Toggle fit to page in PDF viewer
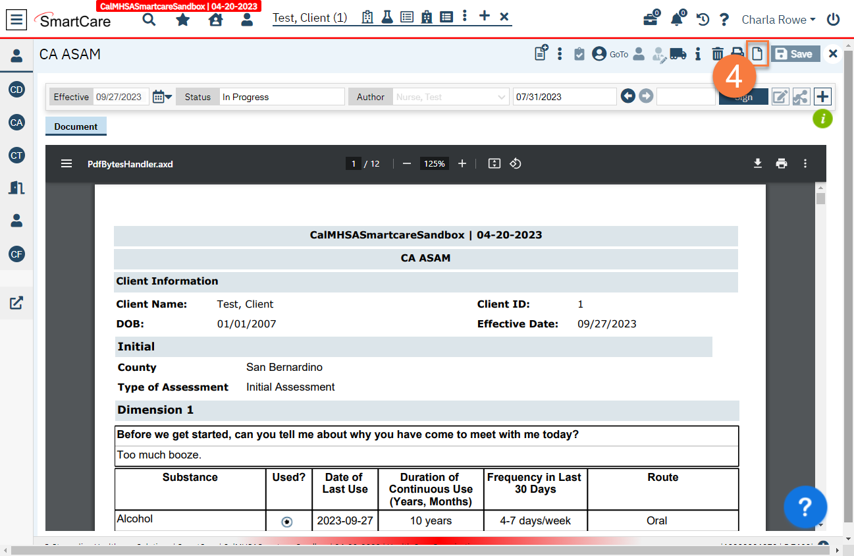 tap(494, 163)
